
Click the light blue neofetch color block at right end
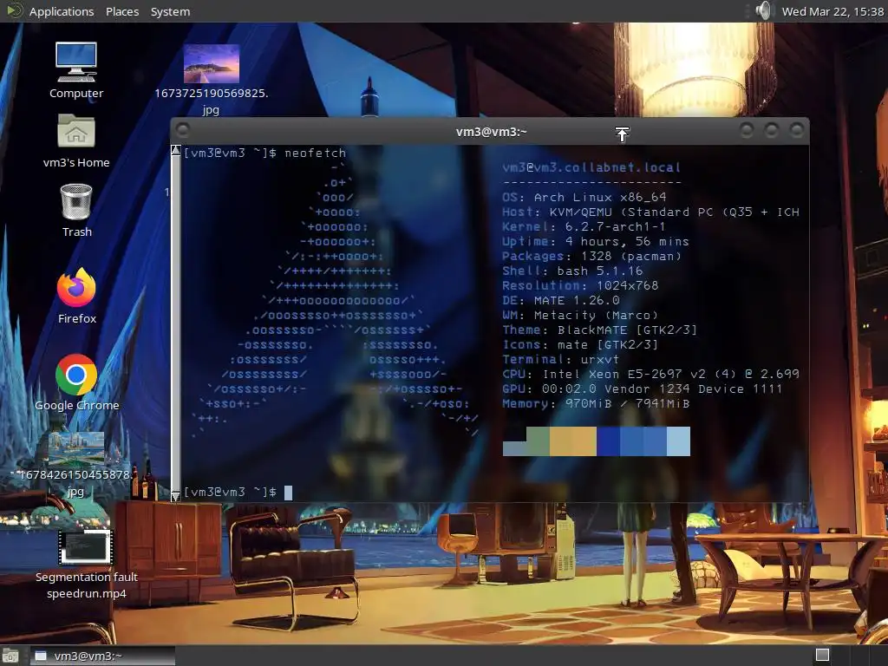pyautogui.click(x=678, y=441)
